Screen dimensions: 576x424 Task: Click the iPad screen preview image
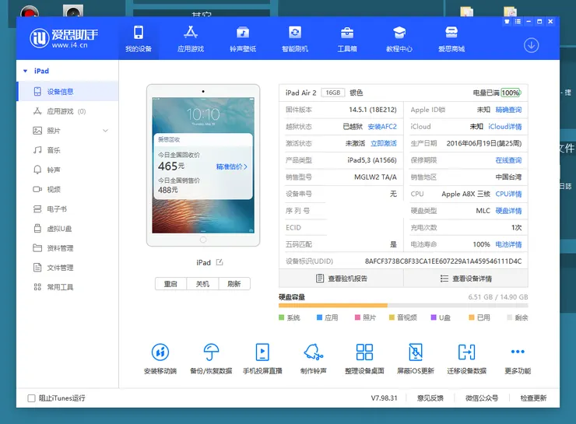(203, 165)
